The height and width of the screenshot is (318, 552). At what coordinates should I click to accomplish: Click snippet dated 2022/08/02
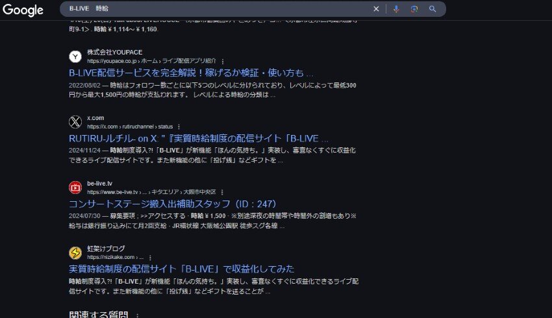(212, 90)
